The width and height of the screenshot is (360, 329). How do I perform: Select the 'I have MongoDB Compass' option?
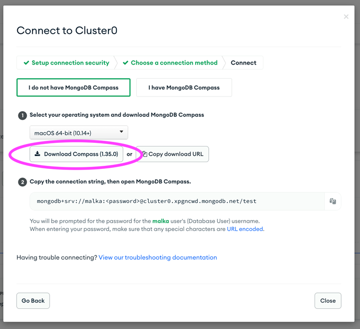pos(184,88)
